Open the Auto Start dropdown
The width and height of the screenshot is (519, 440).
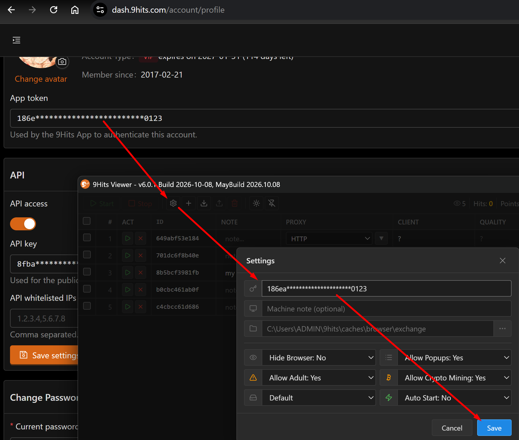[454, 398]
